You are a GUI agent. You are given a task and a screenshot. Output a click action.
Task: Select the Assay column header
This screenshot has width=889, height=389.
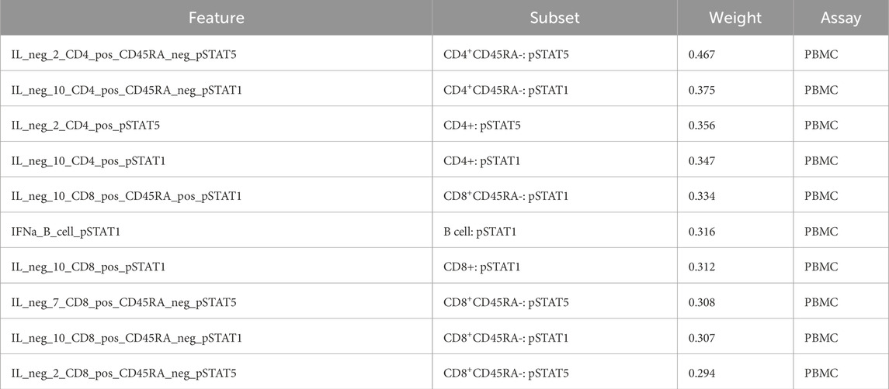click(x=840, y=18)
